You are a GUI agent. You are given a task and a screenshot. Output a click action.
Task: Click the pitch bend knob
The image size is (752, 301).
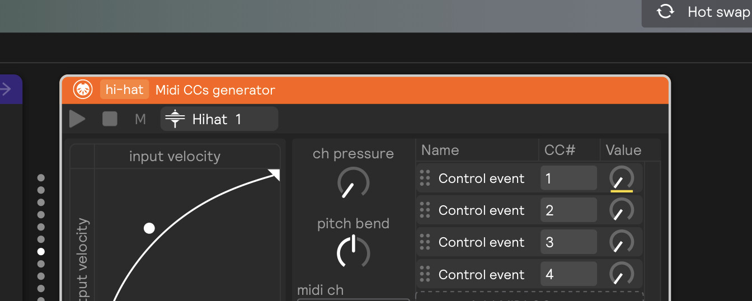click(353, 252)
